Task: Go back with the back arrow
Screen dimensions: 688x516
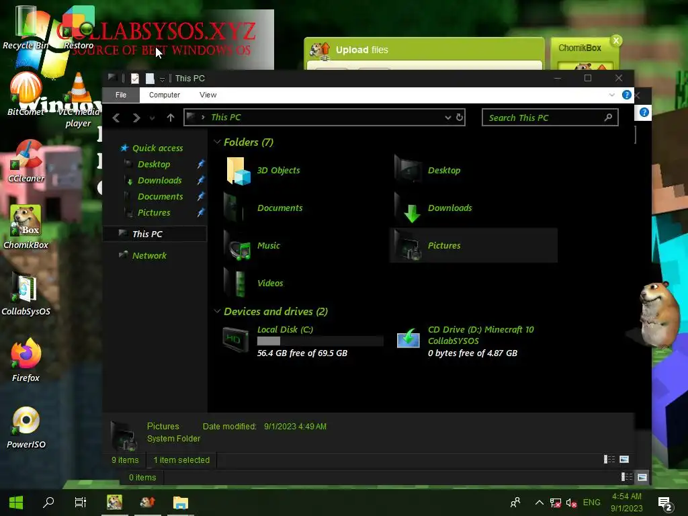Action: 116,118
